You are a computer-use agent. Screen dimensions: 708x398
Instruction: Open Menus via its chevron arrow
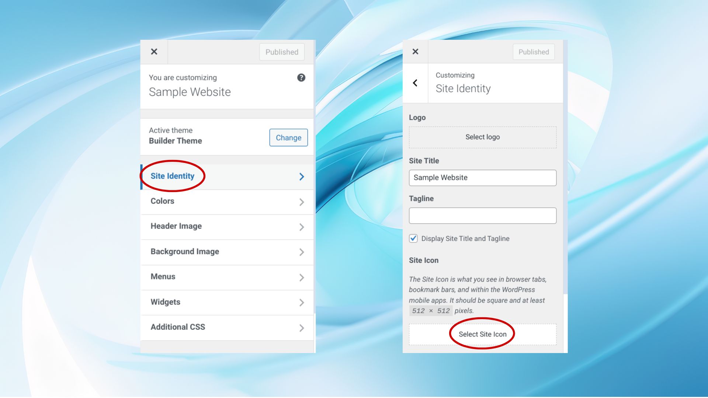[301, 277]
